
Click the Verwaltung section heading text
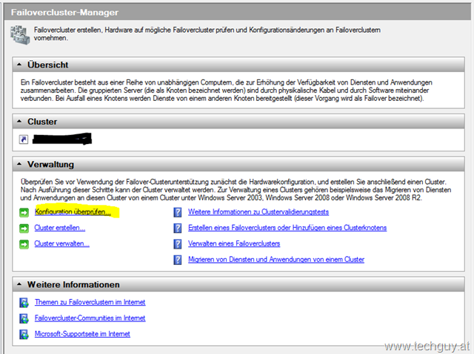(x=50, y=165)
